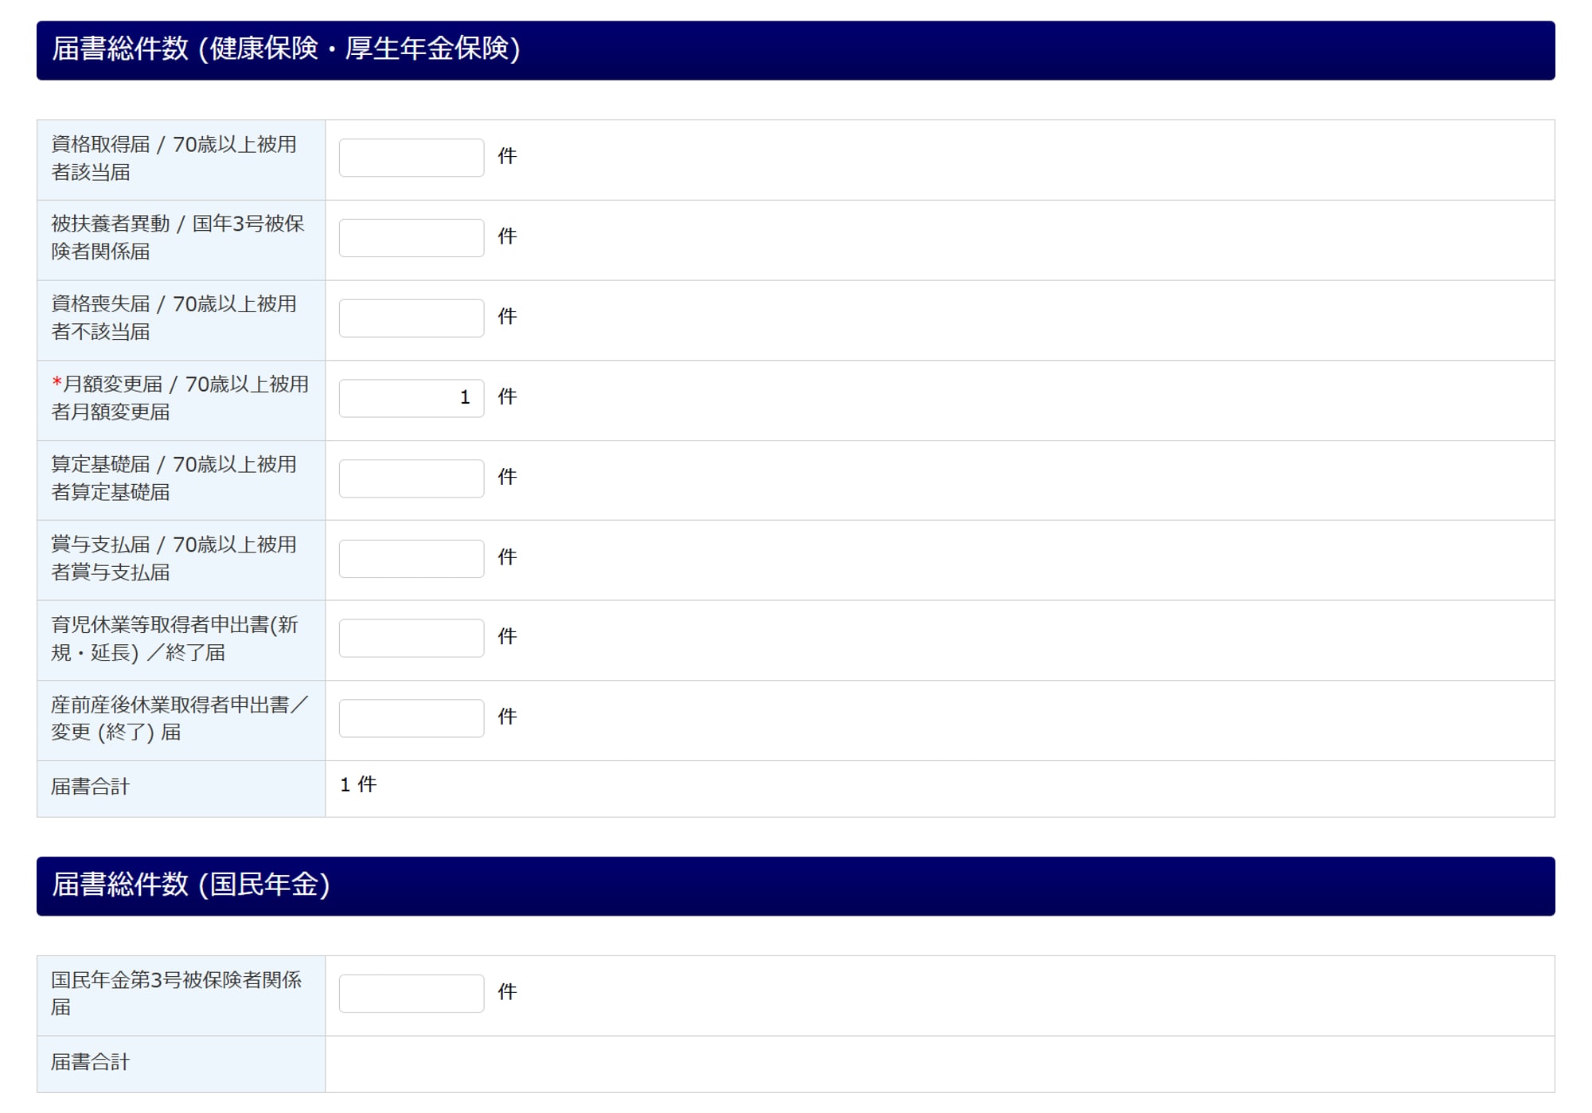The height and width of the screenshot is (1113, 1592).
Task: Click the 届書総件数 (健康保険・厚生年金保険) header
Action: 795,50
